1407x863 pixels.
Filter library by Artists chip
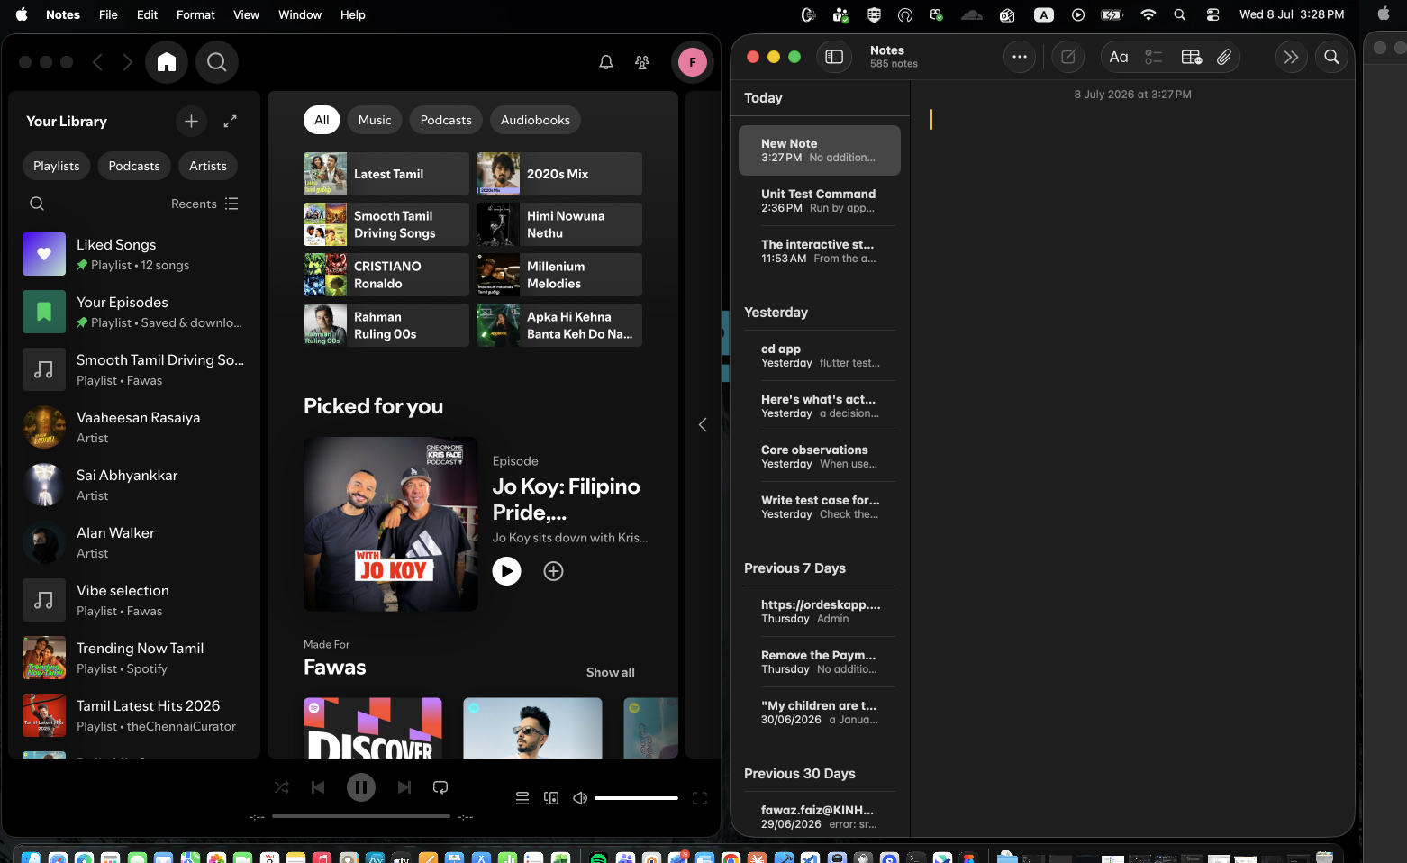[x=208, y=166]
